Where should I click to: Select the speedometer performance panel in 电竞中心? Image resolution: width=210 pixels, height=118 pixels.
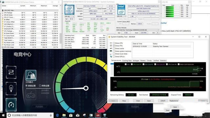(11, 105)
